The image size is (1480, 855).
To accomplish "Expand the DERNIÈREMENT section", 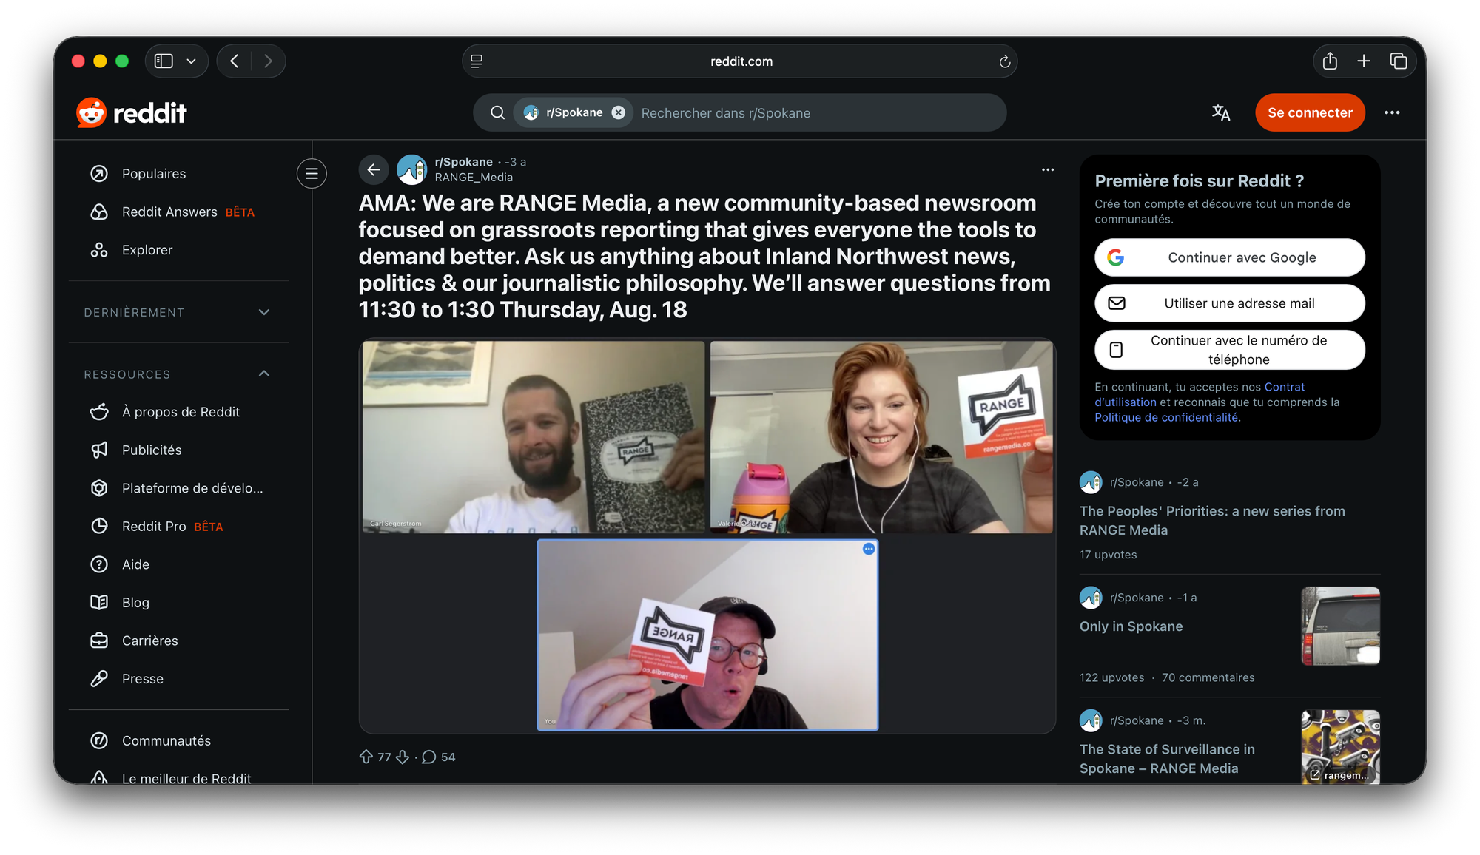I will pos(179,312).
